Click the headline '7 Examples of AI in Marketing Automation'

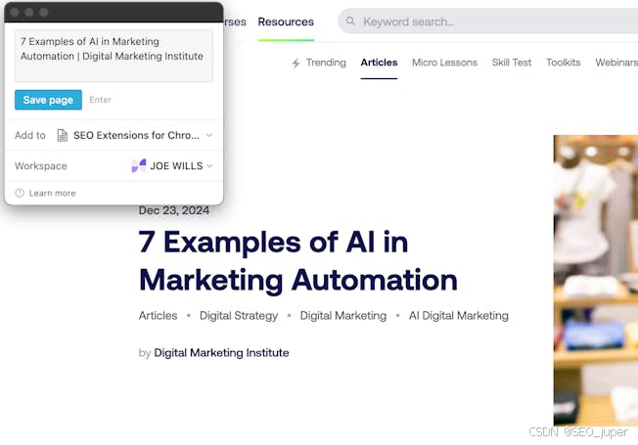[297, 261]
